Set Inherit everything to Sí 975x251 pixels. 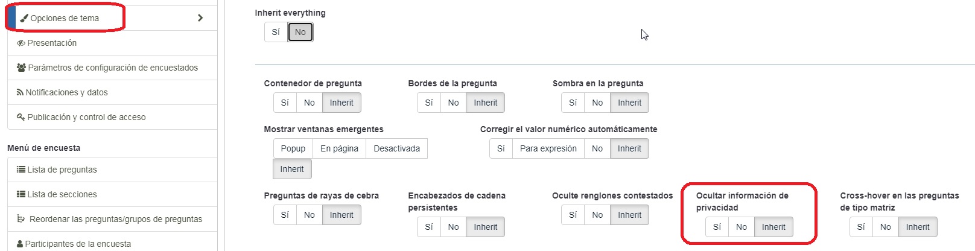click(276, 32)
